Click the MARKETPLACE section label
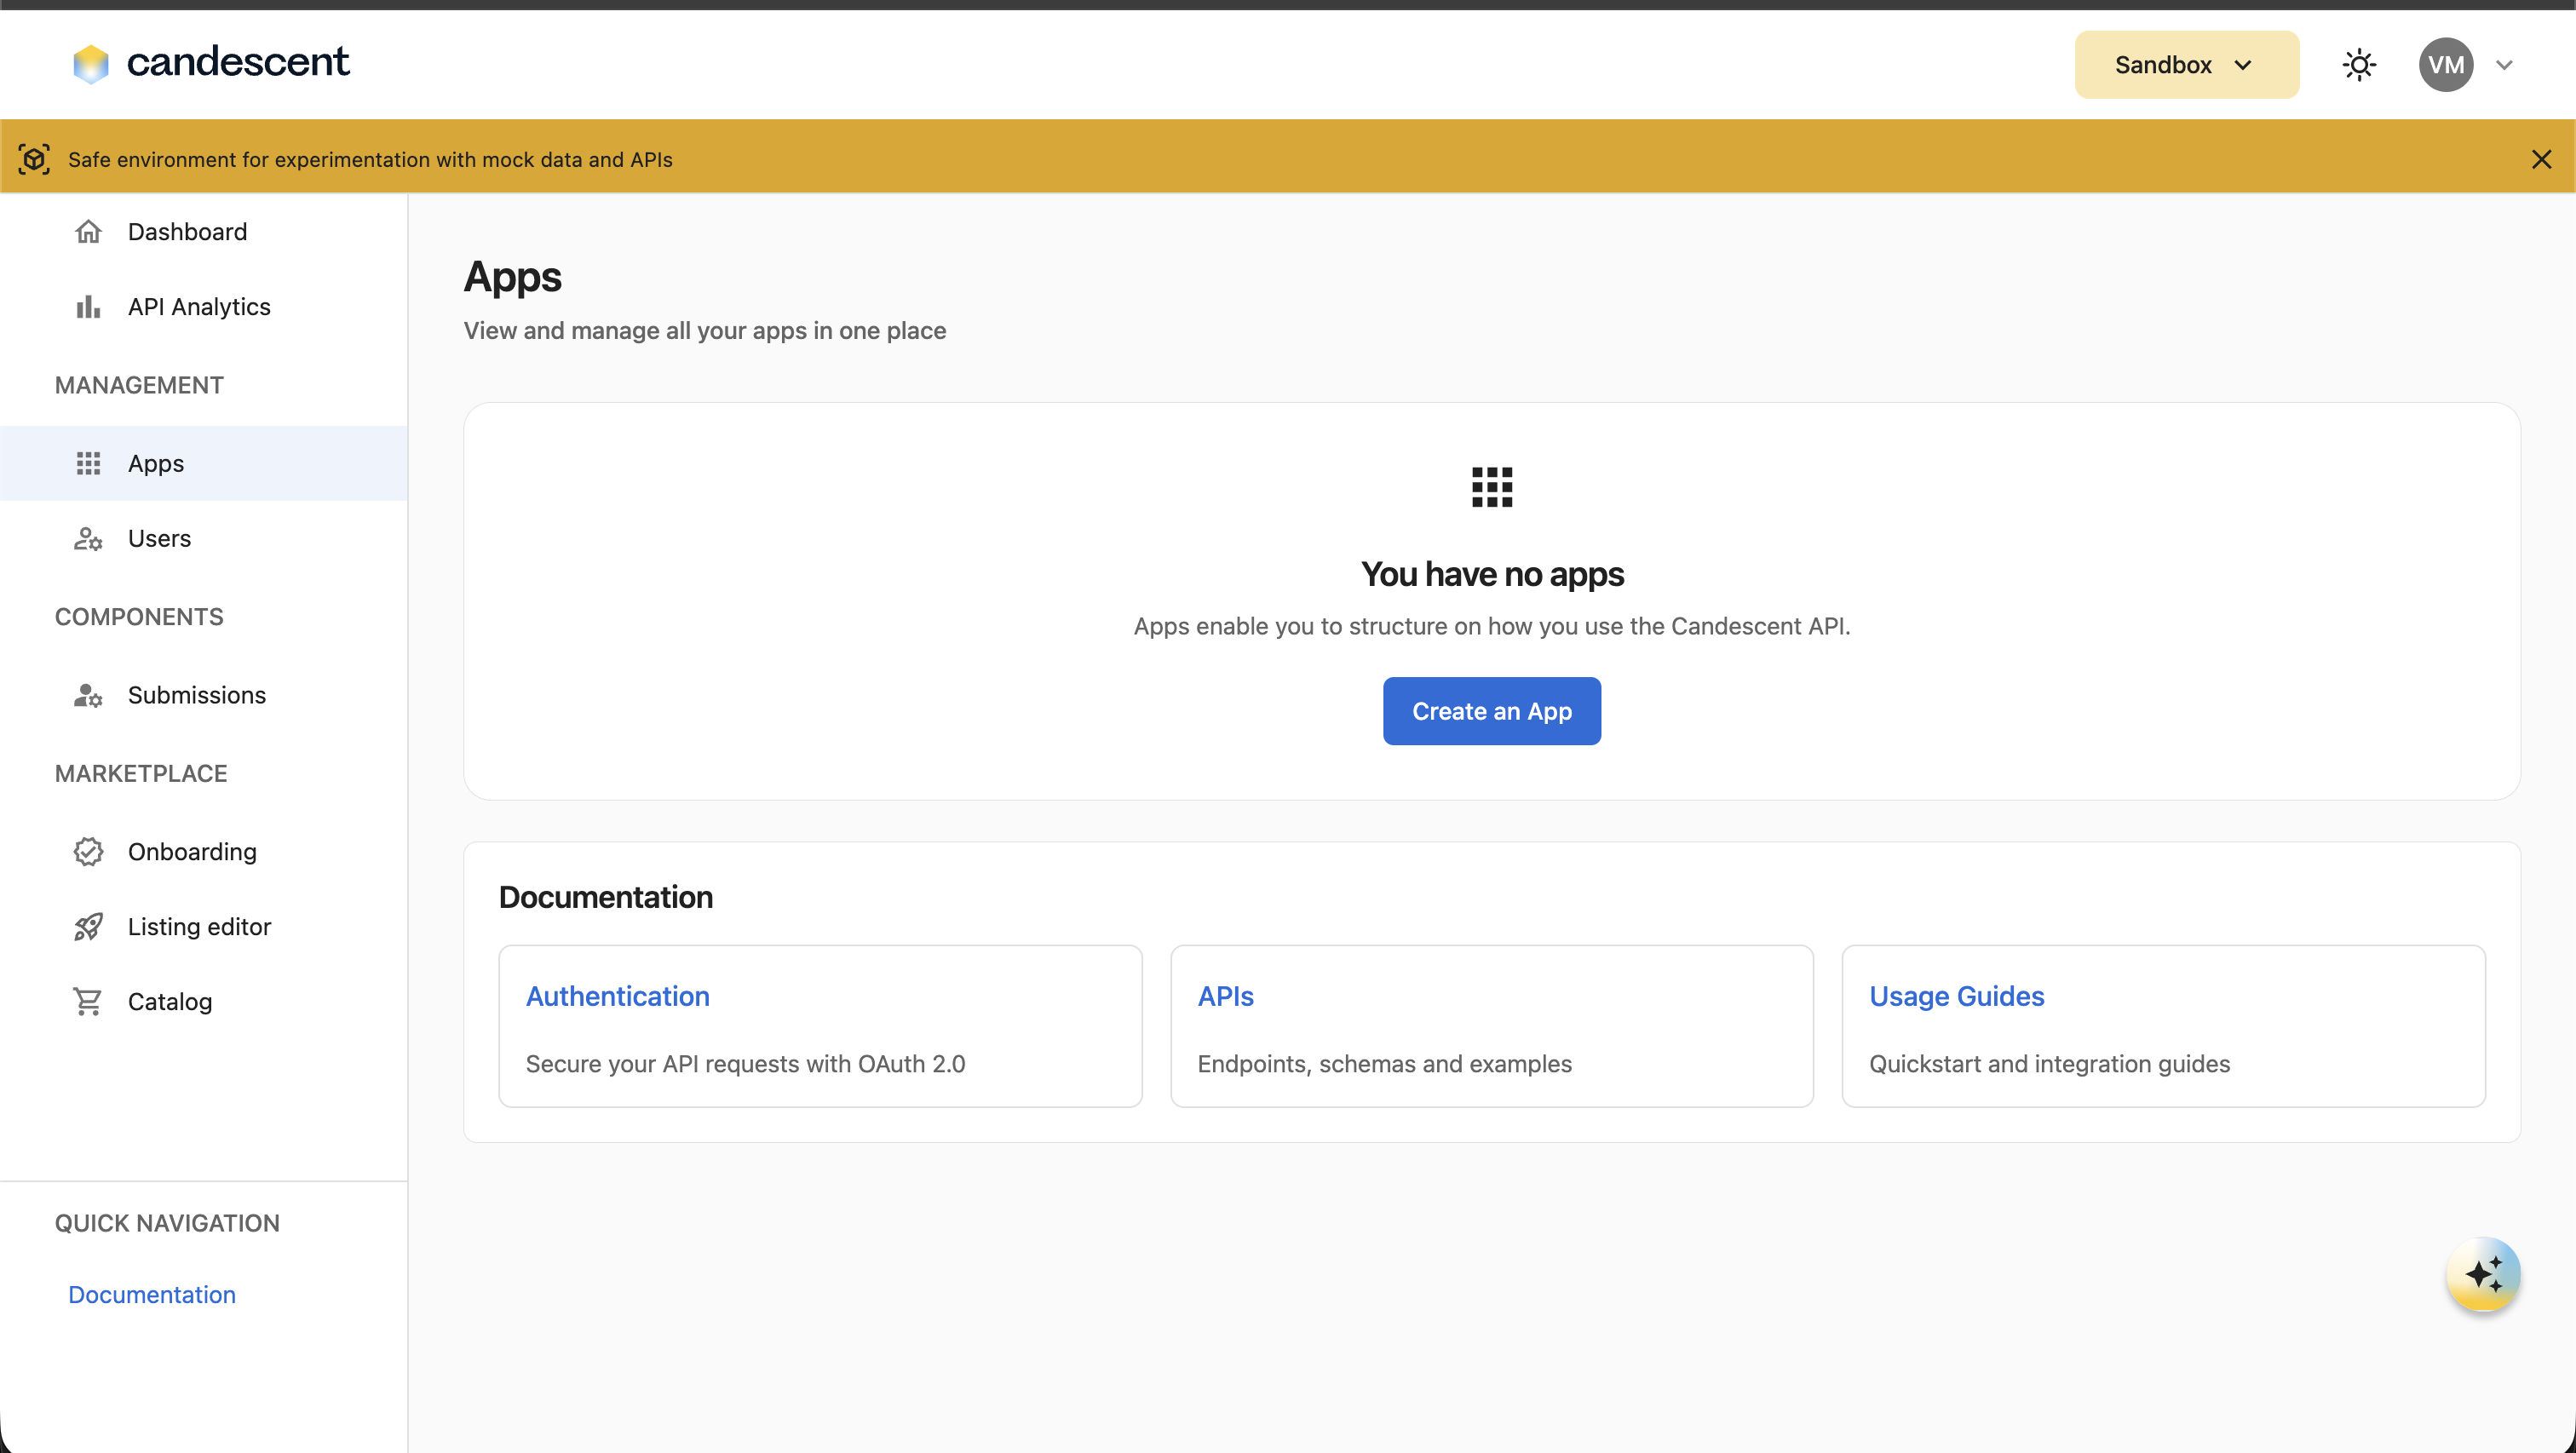The height and width of the screenshot is (1453, 2576). click(x=141, y=773)
